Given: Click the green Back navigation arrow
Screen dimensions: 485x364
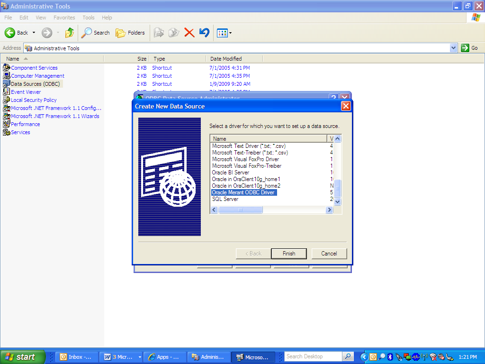Looking at the screenshot, I should coord(10,33).
